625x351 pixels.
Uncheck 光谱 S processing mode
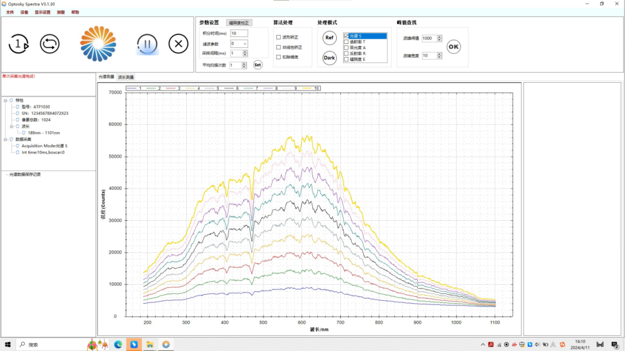click(x=346, y=36)
